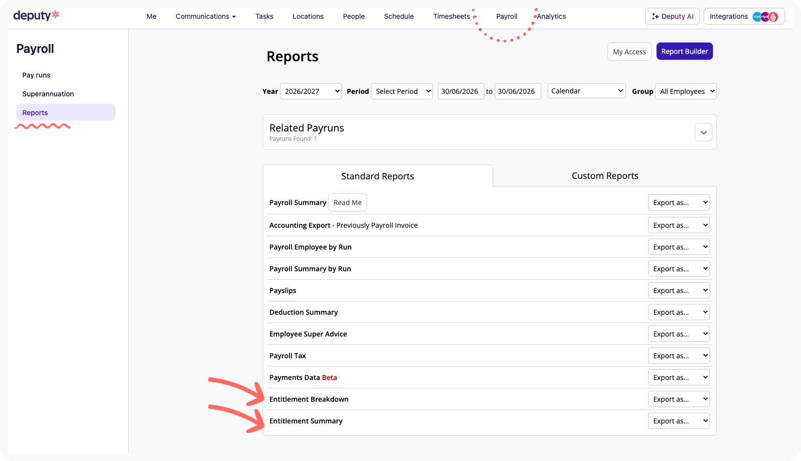The image size is (801, 461).
Task: Click the 'Payruns Found: 1' text
Action: pyautogui.click(x=293, y=139)
